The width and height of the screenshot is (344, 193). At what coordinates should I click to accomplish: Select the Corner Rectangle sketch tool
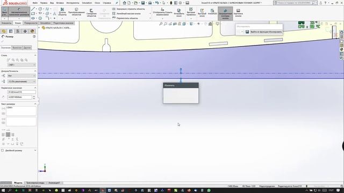coord(33,13)
